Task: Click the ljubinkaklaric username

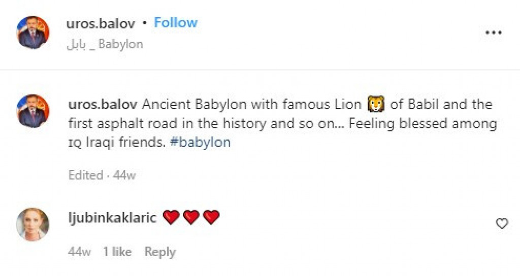Action: (112, 217)
